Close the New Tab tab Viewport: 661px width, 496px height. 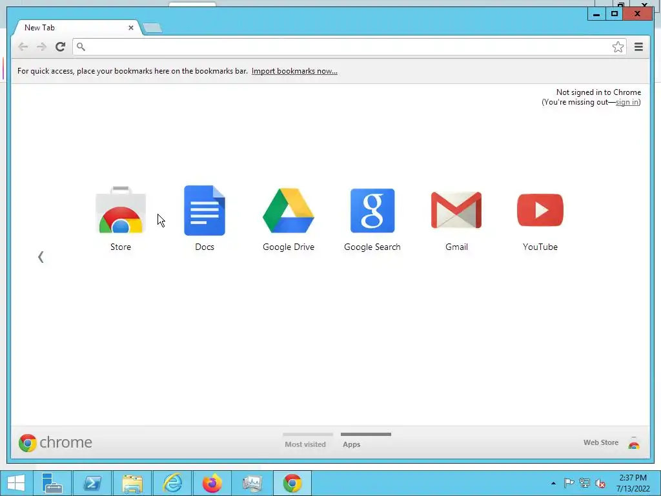coord(130,28)
